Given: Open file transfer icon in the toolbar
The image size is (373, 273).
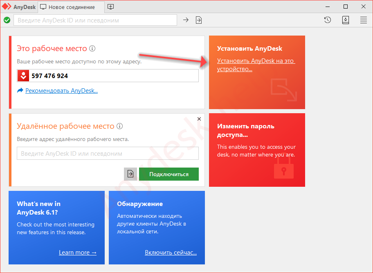Looking at the screenshot, I should point(199,20).
